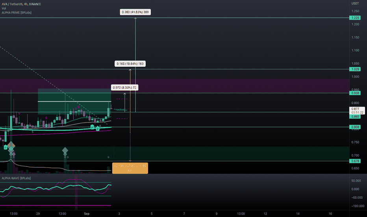Click the −100.000 value on the oscillator scale
367x217 pixels.
(x=358, y=206)
